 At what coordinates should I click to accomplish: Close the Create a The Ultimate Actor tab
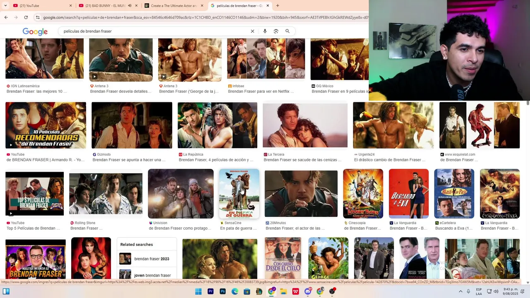[x=202, y=5]
